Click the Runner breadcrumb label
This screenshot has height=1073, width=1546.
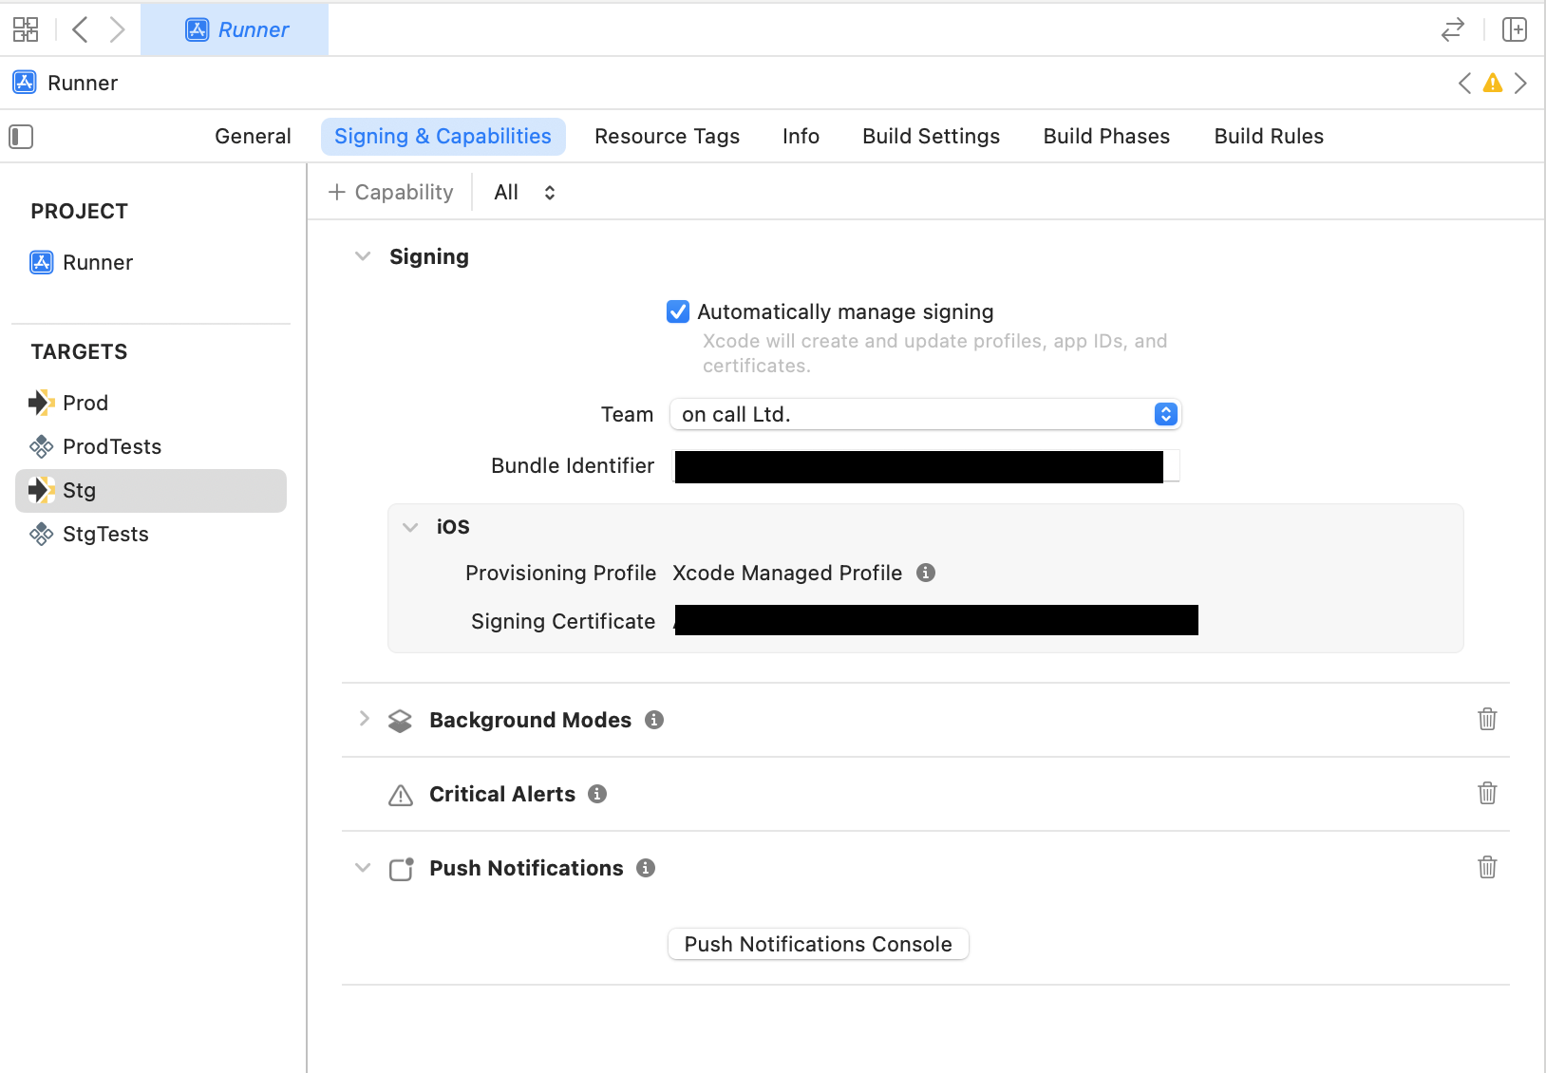83,83
